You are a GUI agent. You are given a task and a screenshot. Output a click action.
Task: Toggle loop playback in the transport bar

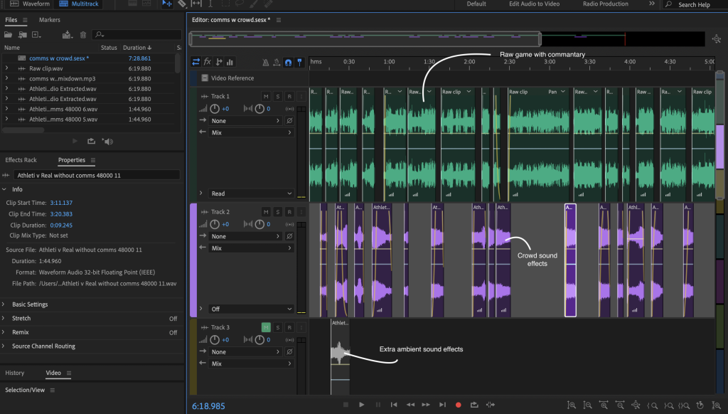(474, 405)
